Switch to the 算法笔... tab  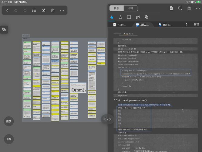(x=166, y=25)
